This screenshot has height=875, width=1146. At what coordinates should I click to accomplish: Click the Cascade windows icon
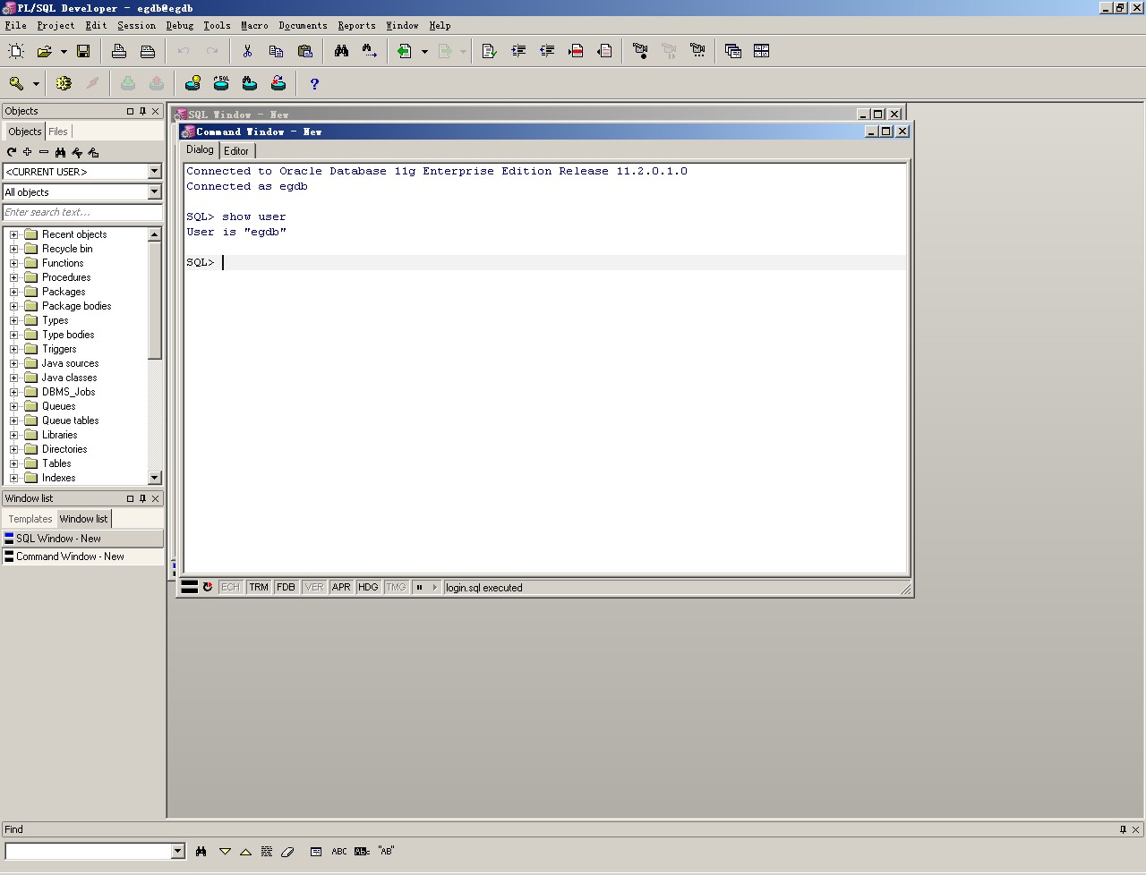coord(733,51)
